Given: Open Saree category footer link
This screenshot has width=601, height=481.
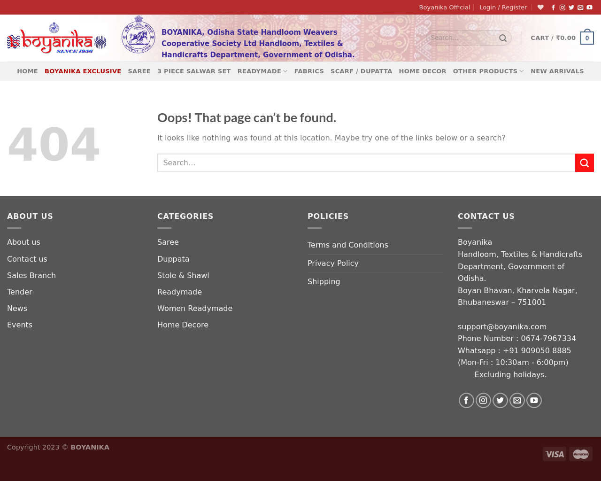Looking at the screenshot, I should click(x=168, y=242).
